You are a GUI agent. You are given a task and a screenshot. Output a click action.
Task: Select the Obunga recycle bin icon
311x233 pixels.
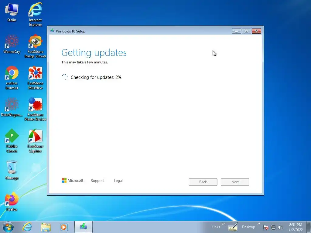(12, 170)
